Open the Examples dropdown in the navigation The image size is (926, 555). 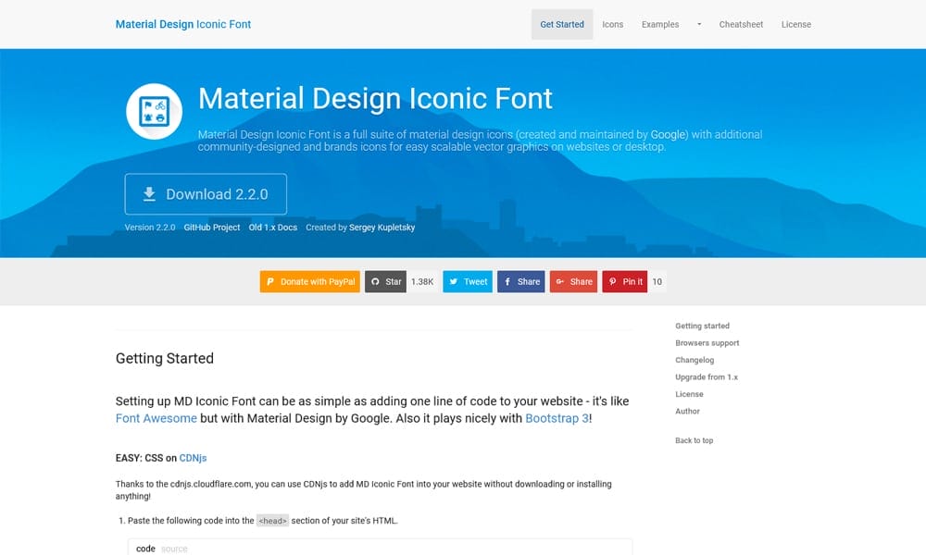(x=658, y=24)
